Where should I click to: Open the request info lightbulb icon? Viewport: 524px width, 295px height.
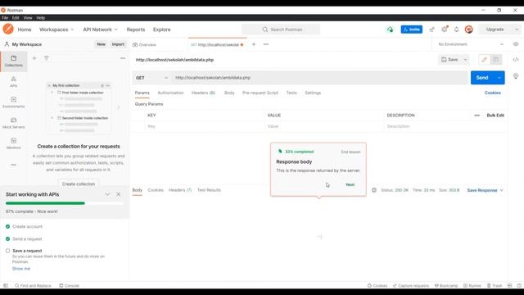click(x=516, y=76)
